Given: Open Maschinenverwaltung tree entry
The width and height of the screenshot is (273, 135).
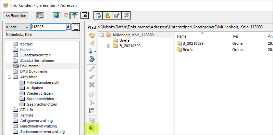Looking at the screenshot, I should tap(38, 126).
